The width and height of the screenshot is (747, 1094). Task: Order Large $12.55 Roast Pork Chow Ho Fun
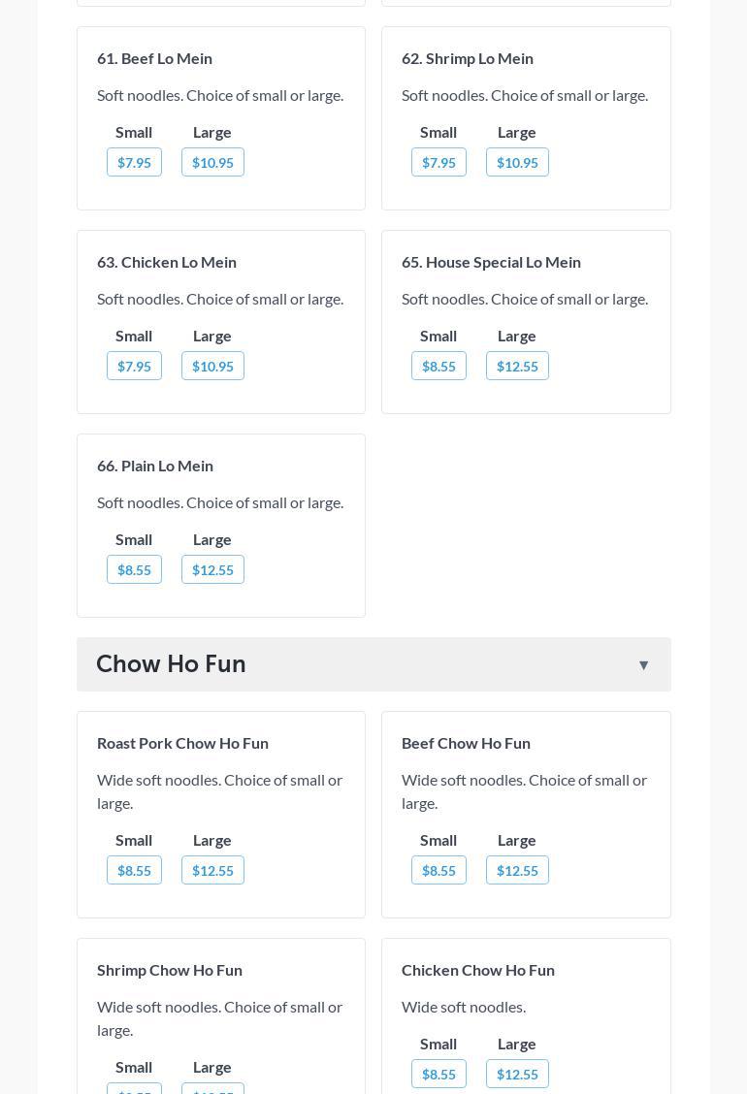212,871
